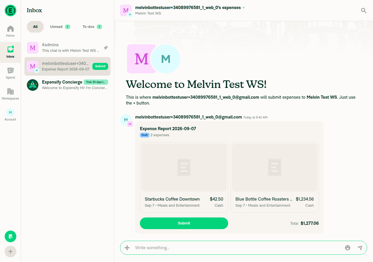Open the Expensify Concierge chat
This screenshot has width=373, height=262.
pos(67,85)
